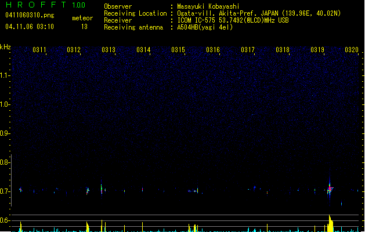Viewport: 365px width, 232px height.
Task: Click the 0314 time marker
Action: pos(143,50)
